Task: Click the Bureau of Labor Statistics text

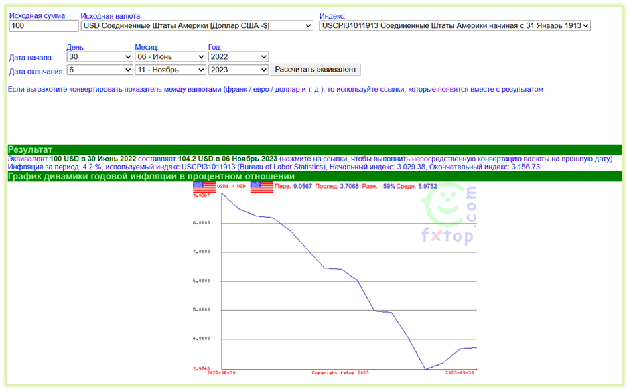Action: pos(282,167)
